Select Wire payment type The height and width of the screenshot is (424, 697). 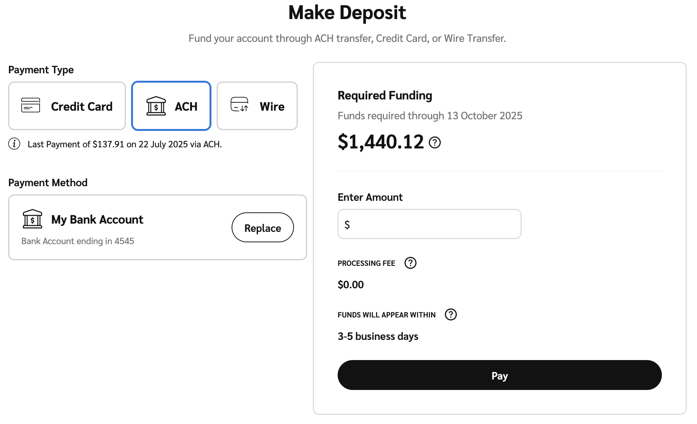coord(257,106)
